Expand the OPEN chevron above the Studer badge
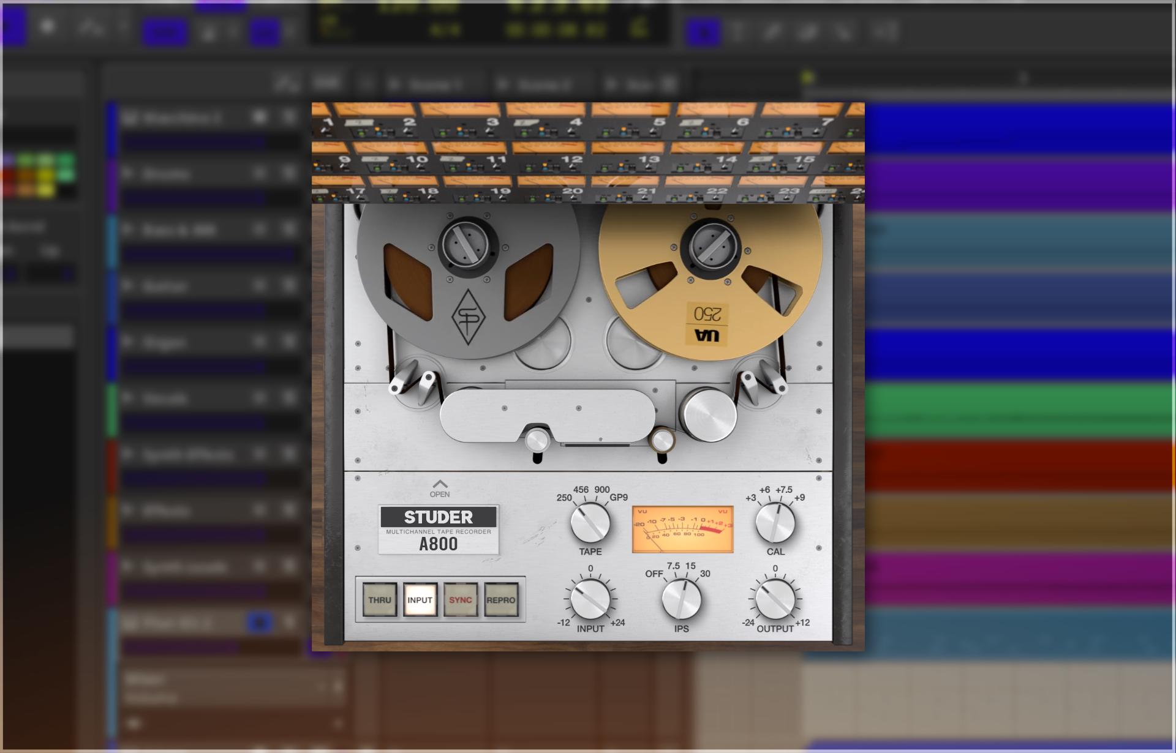This screenshot has height=753, width=1176. (x=440, y=489)
